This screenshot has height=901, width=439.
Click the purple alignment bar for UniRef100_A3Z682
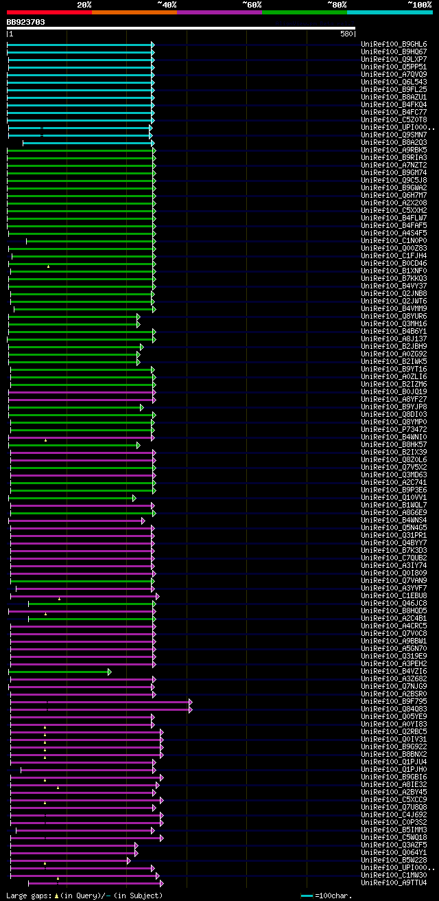[x=82, y=678]
